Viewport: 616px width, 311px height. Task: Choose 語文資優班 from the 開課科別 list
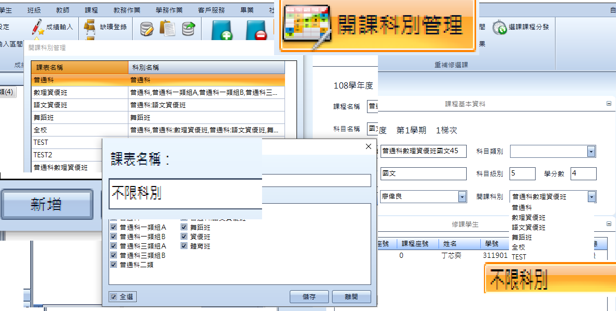pyautogui.click(x=528, y=228)
